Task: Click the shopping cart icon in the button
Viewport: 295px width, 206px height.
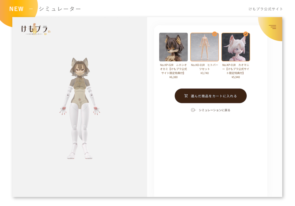Action: (186, 96)
